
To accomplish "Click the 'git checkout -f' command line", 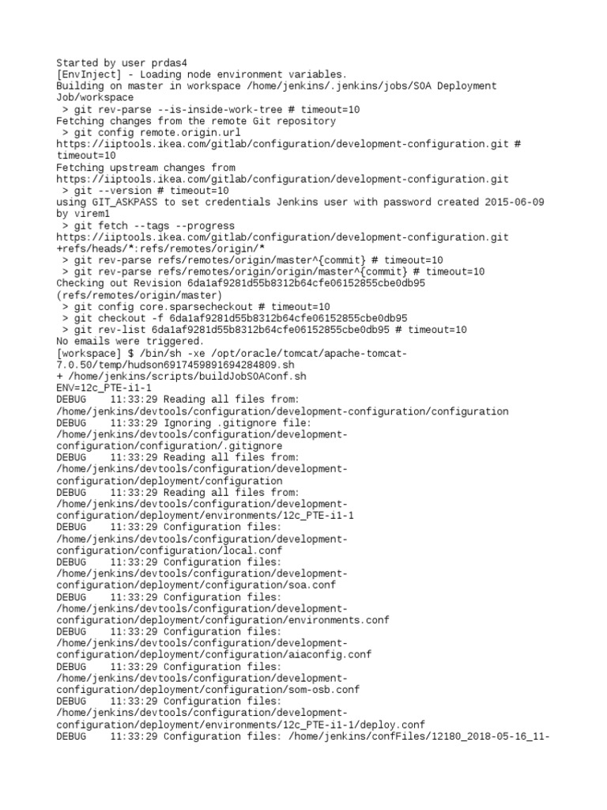I will point(235,318).
